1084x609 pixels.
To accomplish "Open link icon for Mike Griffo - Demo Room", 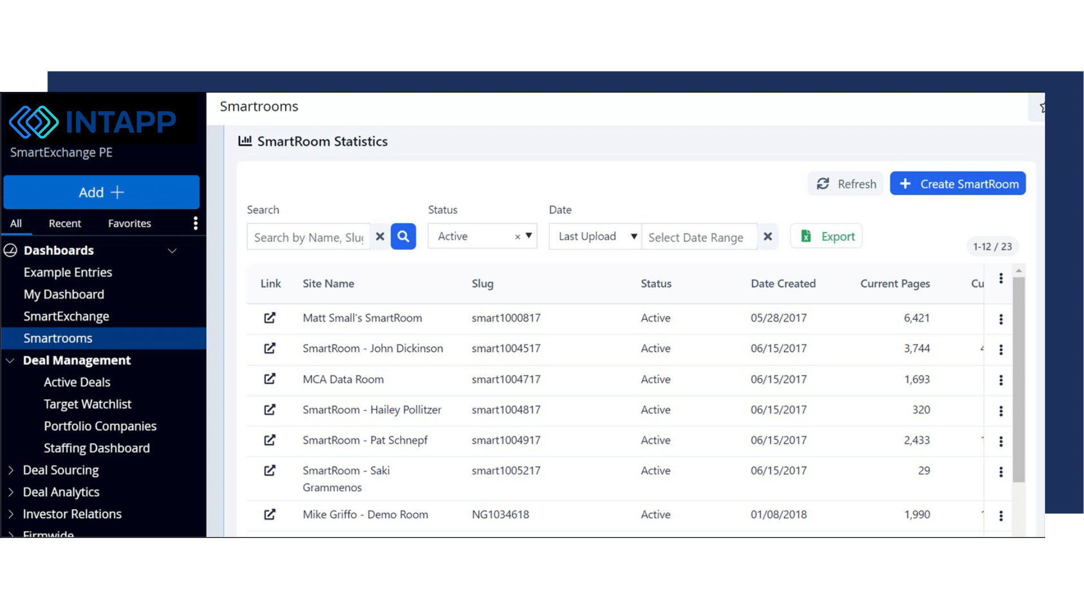I will (x=270, y=514).
